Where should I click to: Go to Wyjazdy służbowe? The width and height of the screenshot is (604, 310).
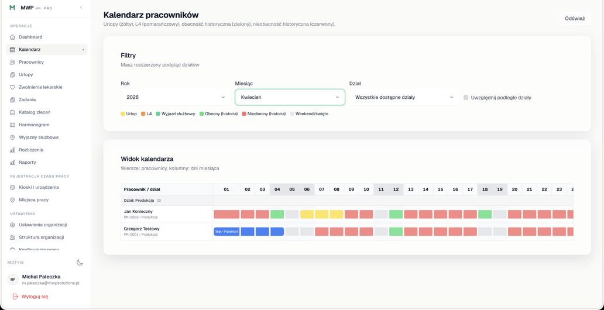click(x=47, y=137)
